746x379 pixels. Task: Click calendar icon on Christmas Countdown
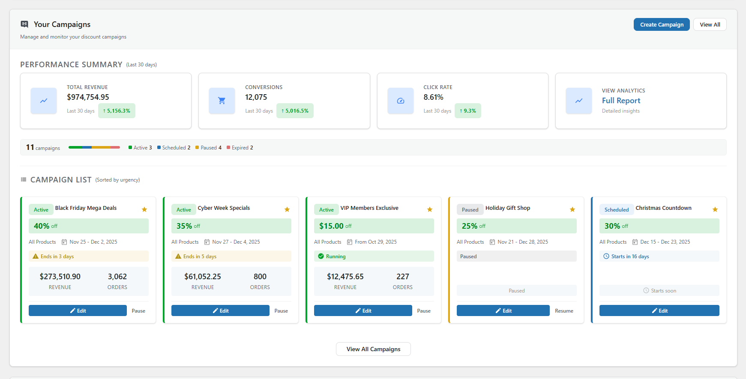point(635,242)
